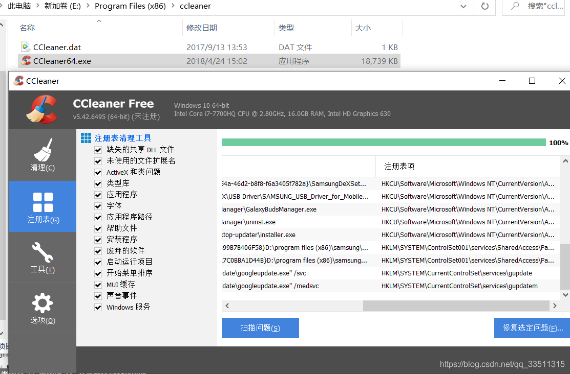Click the results scroll-left arrow
This screenshot has width=570, height=374.
(x=227, y=306)
